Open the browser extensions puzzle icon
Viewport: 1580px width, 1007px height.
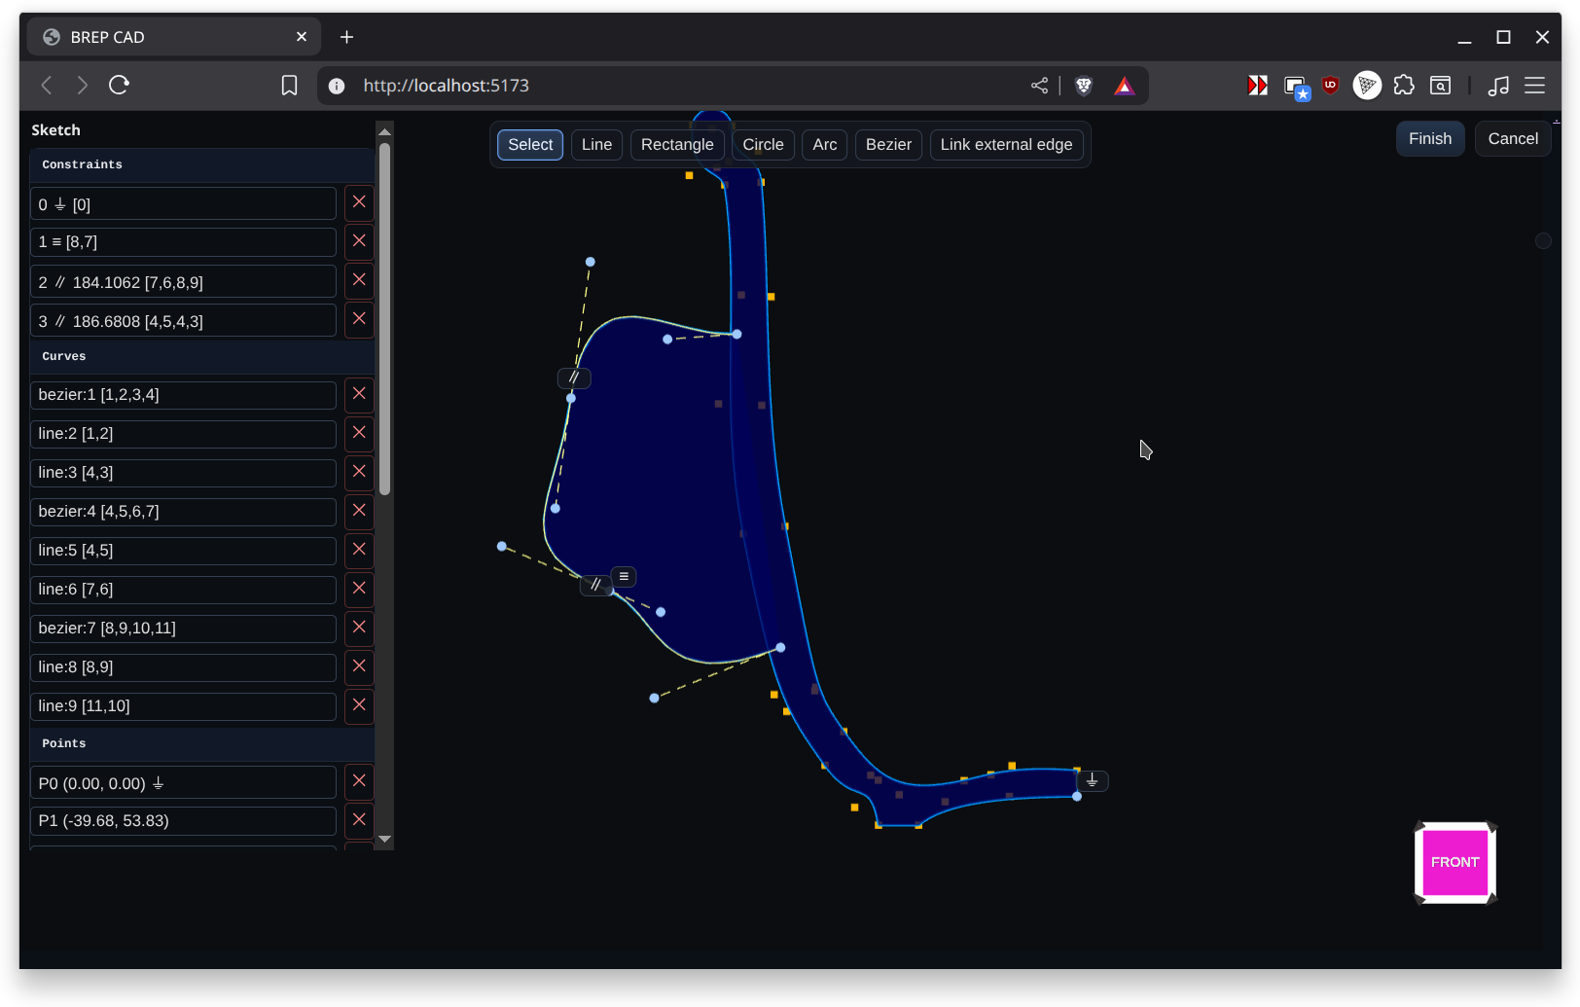[1403, 86]
